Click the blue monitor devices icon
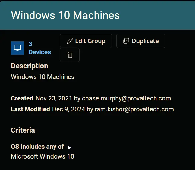 17,48
